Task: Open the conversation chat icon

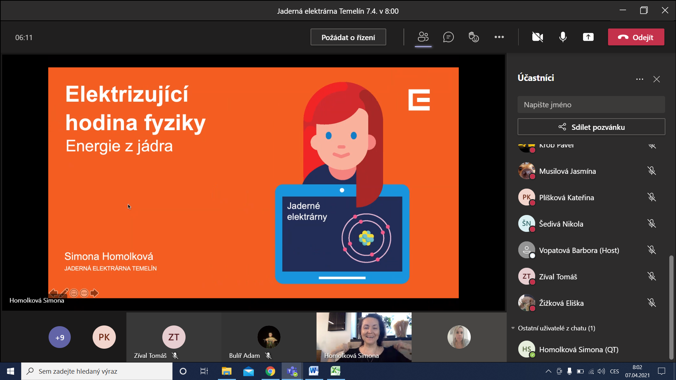Action: coord(448,37)
